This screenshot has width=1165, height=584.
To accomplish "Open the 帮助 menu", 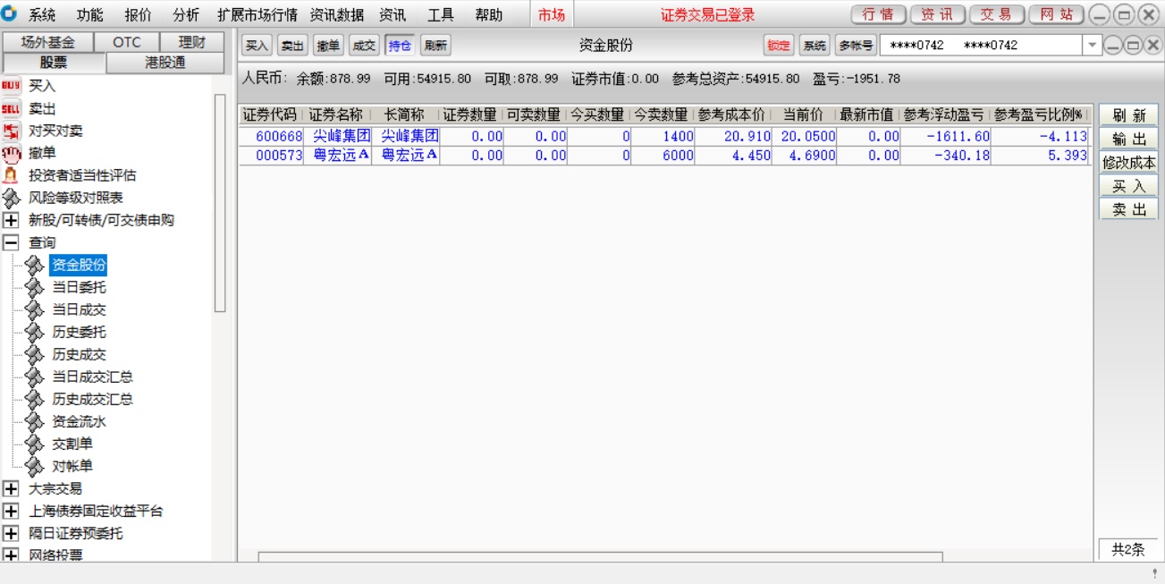I will 489,14.
